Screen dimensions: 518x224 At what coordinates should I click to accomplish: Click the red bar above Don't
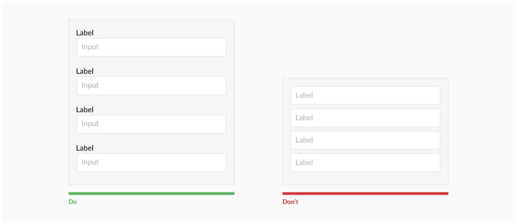coord(365,193)
